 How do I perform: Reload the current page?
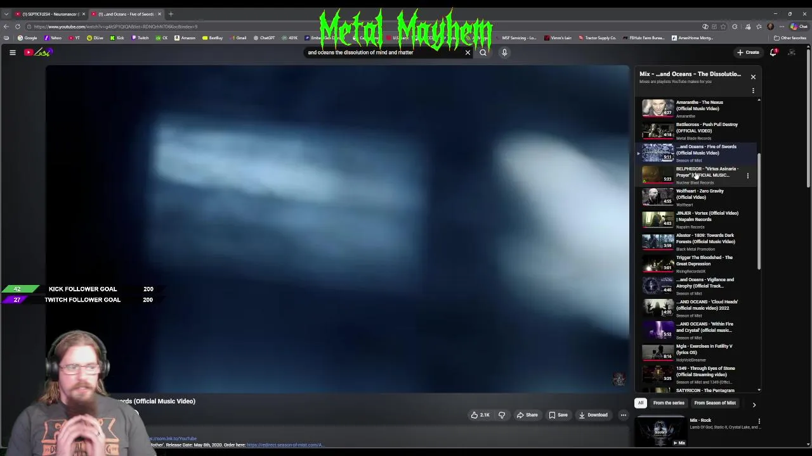tap(18, 27)
